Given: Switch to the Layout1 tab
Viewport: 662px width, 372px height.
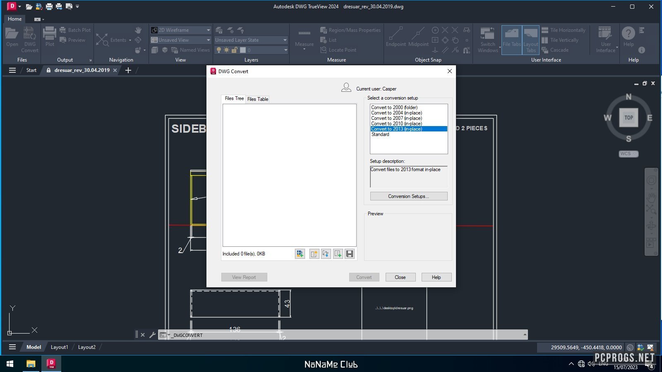Looking at the screenshot, I should (59, 347).
